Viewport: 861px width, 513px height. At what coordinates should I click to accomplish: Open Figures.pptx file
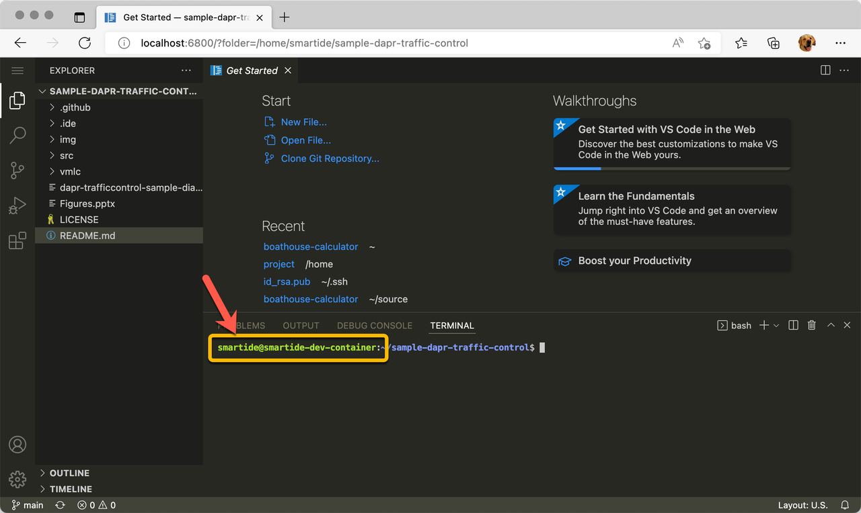[119, 203]
